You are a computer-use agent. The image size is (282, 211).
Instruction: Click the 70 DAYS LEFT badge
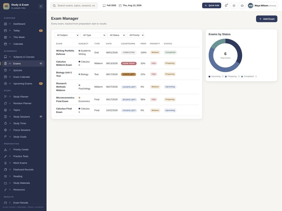pyautogui.click(x=129, y=110)
